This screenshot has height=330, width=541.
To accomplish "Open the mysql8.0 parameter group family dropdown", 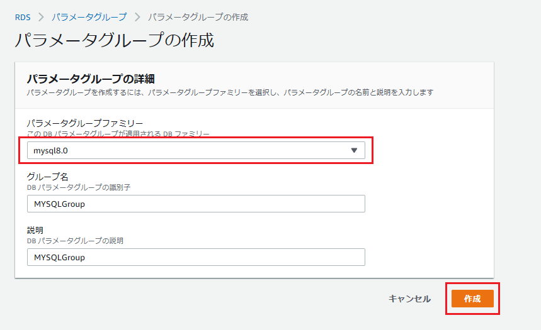I will (196, 150).
